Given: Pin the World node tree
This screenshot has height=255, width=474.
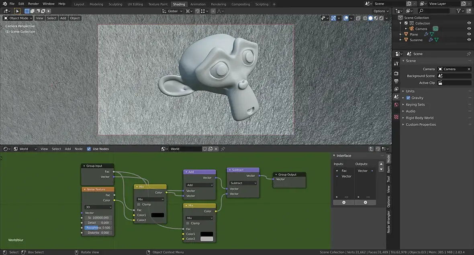Looking at the screenshot, I should tap(223, 149).
